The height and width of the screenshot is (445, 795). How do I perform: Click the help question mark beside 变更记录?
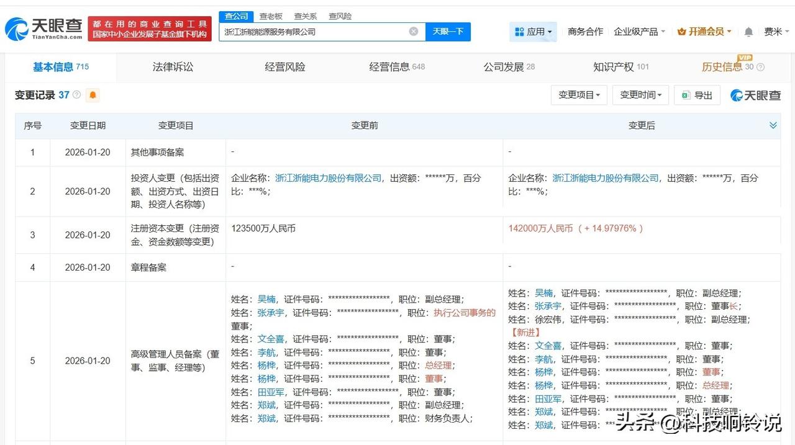(76, 94)
